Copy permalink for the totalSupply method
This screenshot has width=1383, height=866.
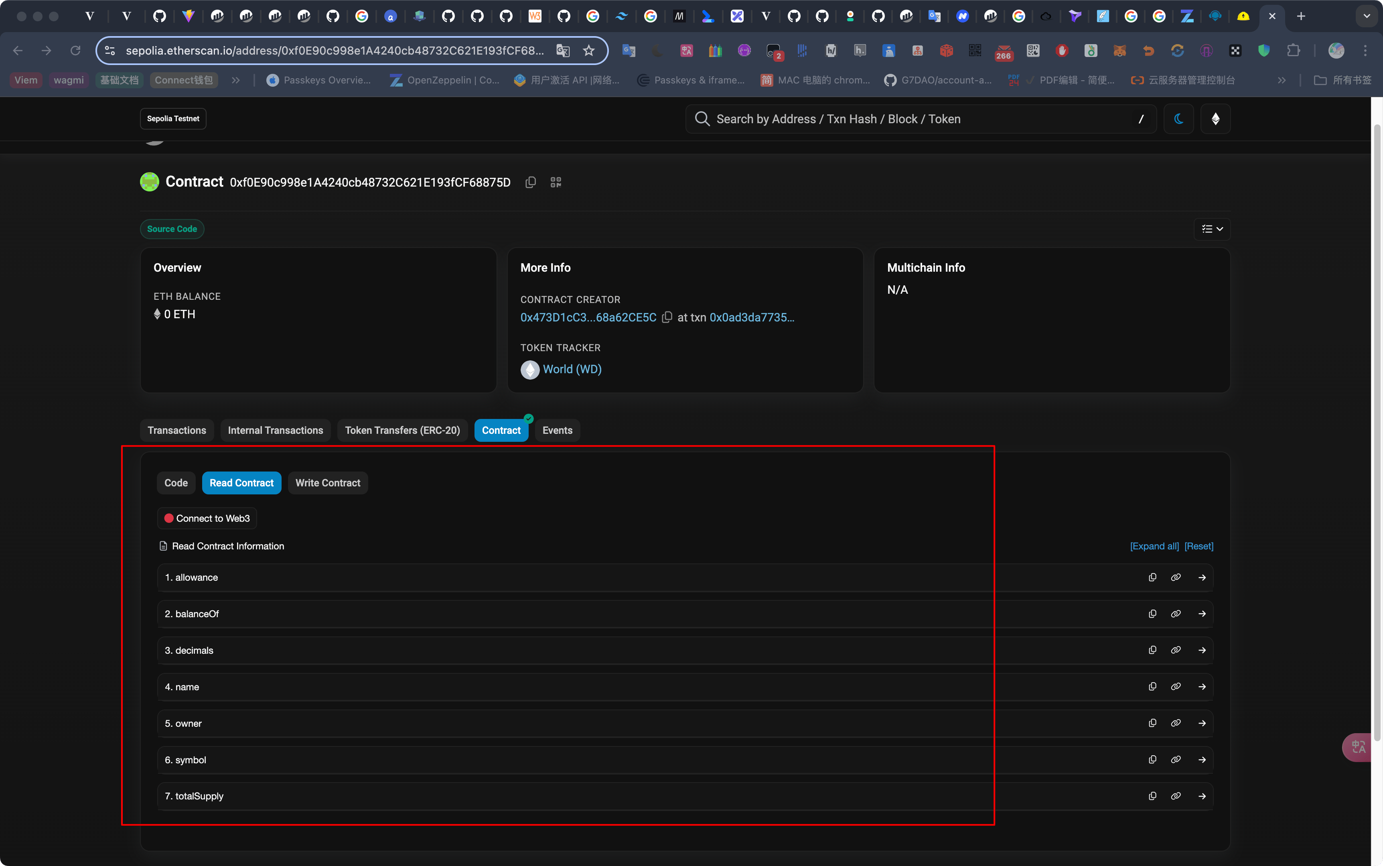(x=1176, y=796)
